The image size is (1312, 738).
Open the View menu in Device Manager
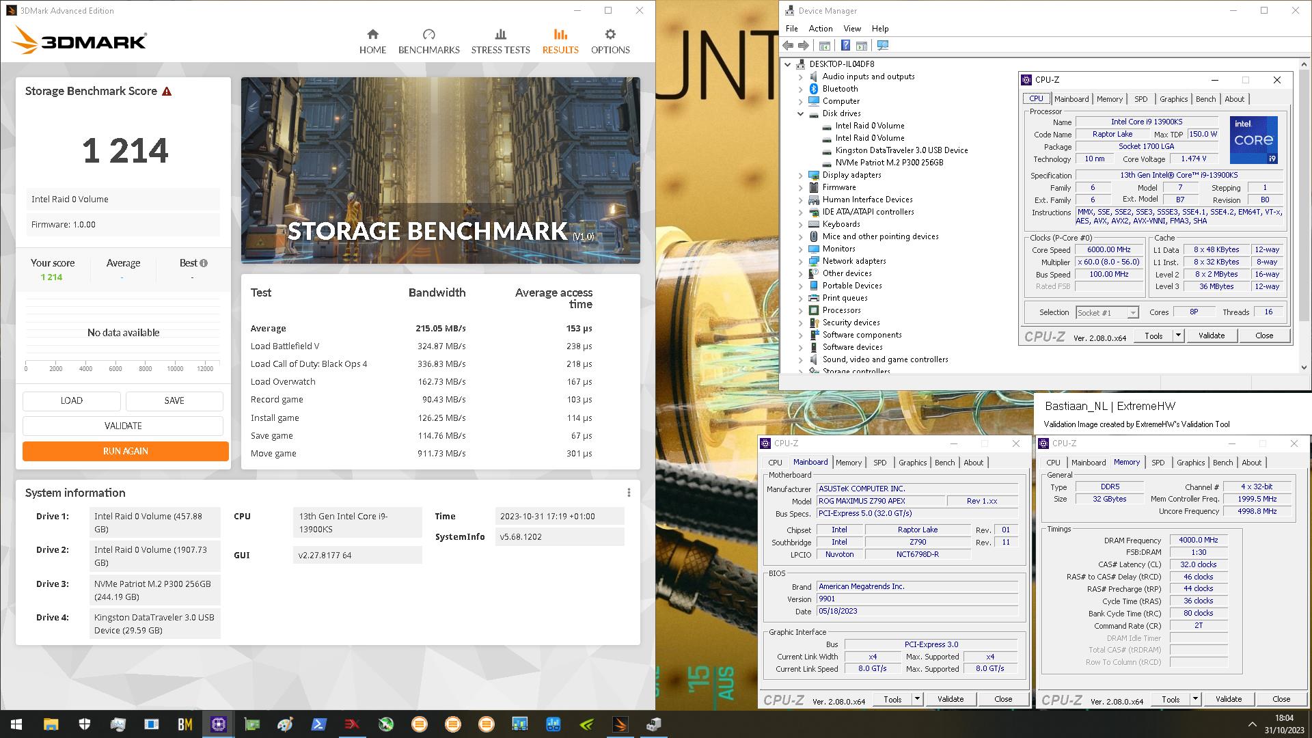click(x=852, y=29)
